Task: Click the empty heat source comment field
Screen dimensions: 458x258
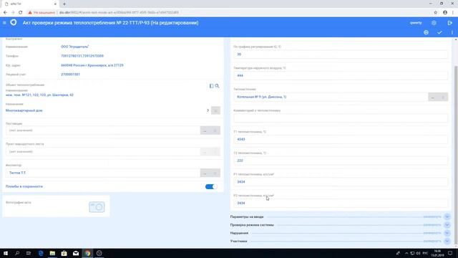Action: pyautogui.click(x=341, y=118)
